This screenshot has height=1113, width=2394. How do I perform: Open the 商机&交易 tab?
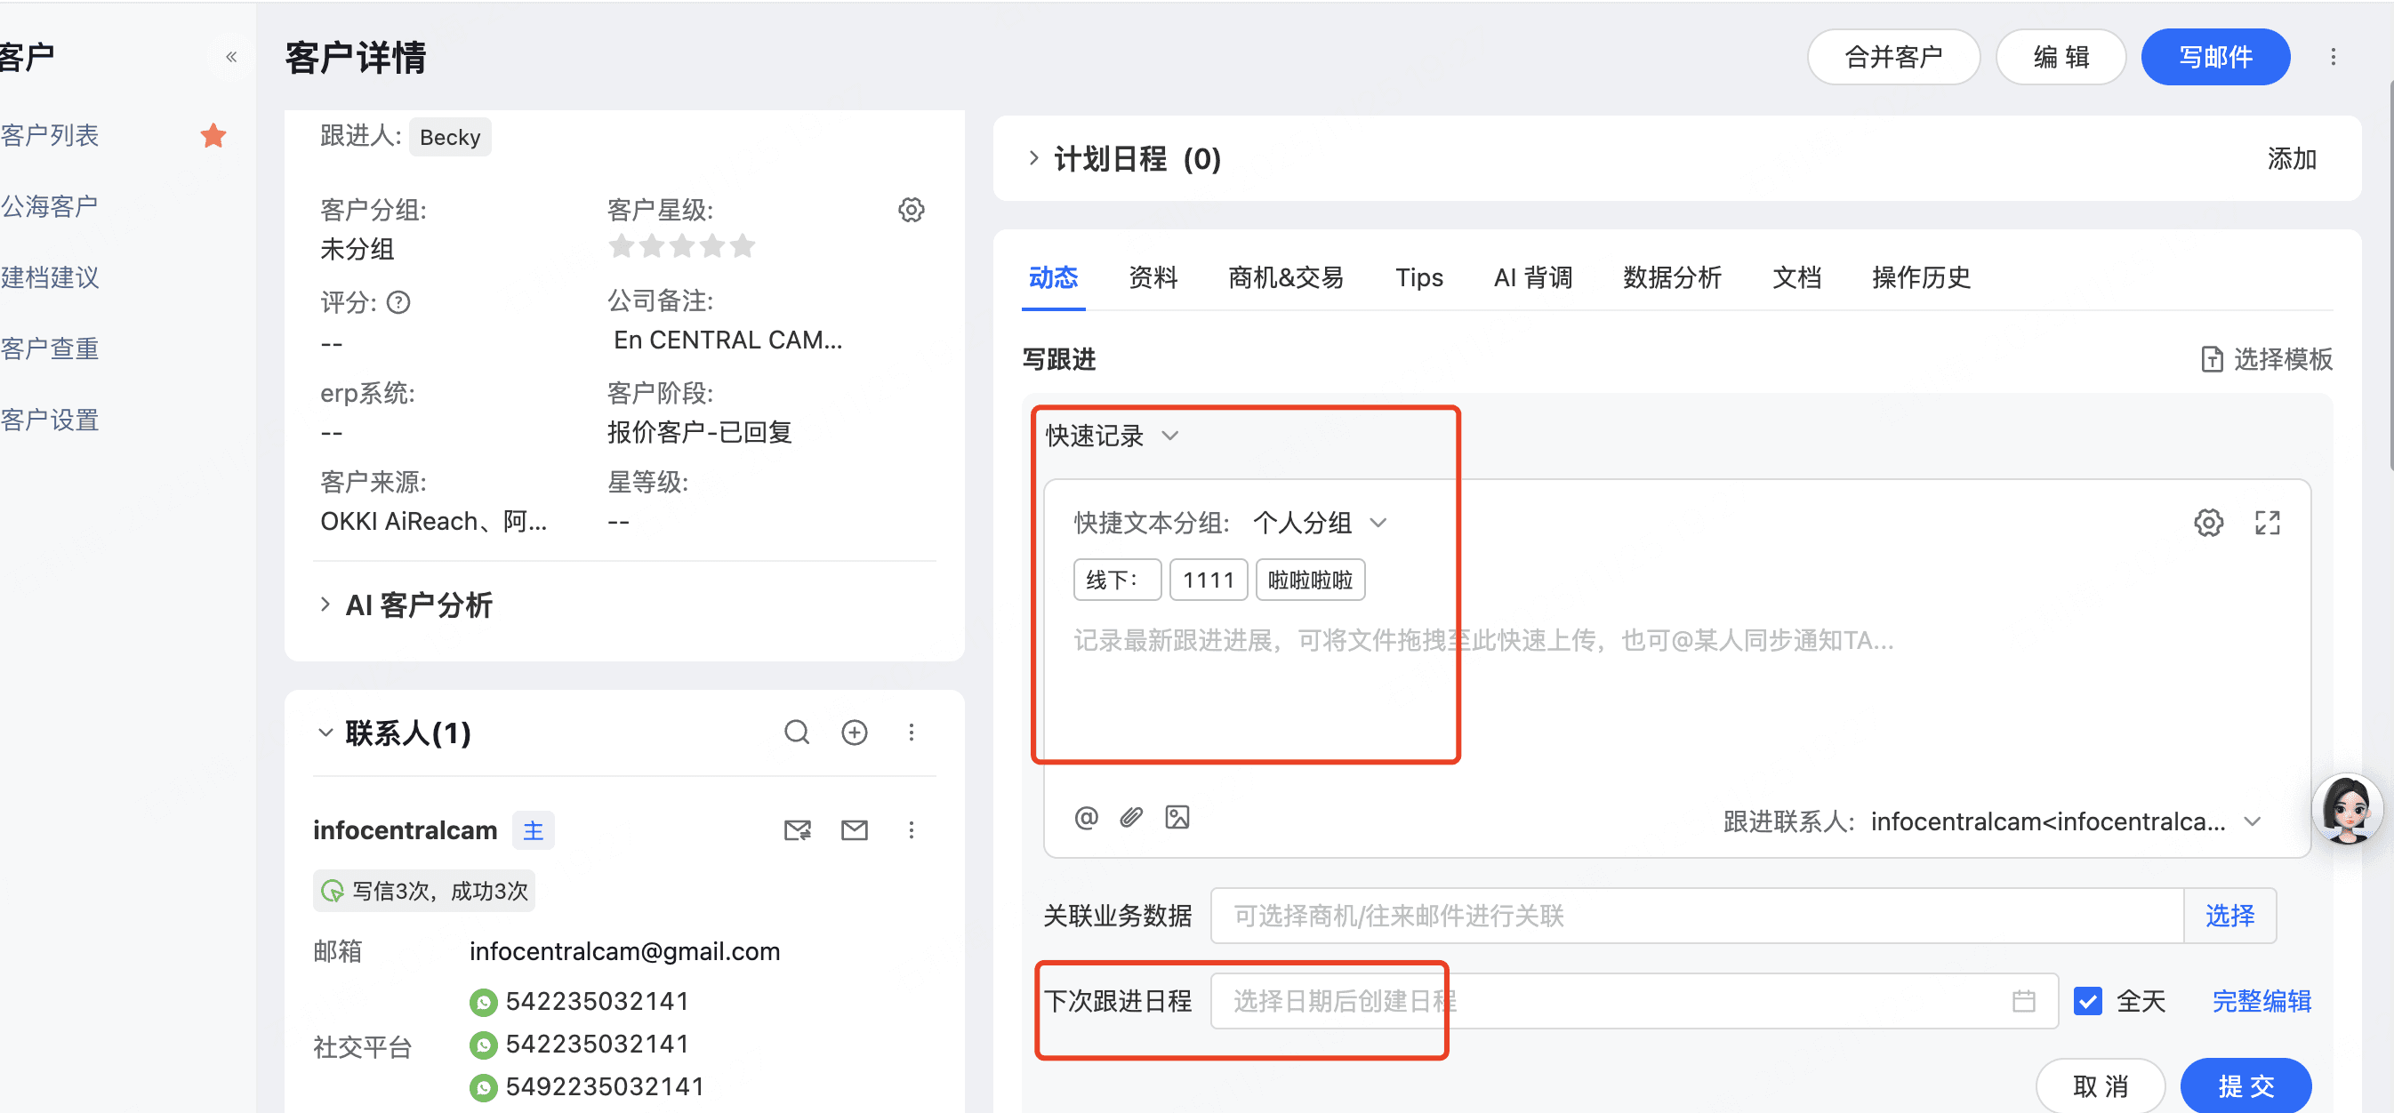[1285, 277]
